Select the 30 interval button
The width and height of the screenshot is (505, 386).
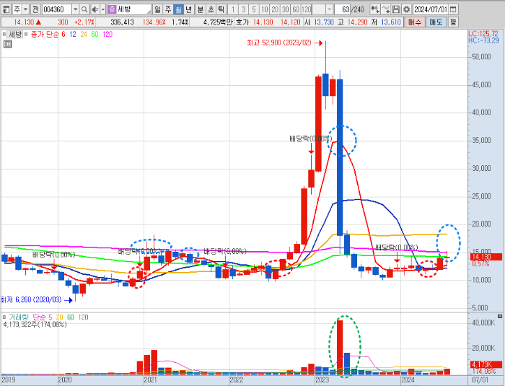(x=286, y=9)
